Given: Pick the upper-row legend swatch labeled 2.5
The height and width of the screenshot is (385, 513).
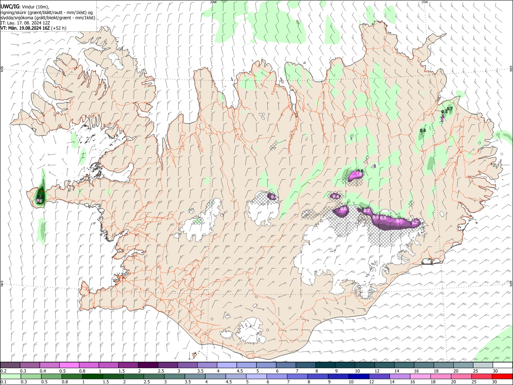Looking at the screenshot, I should (x=168, y=365).
